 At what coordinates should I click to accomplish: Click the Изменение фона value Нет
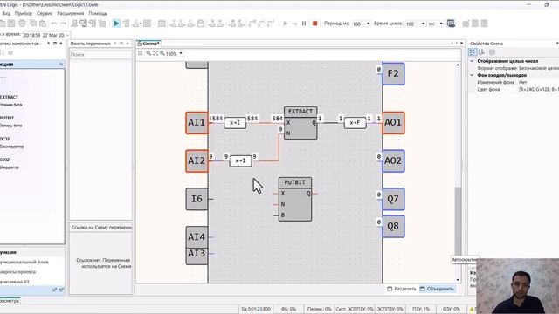coord(522,82)
